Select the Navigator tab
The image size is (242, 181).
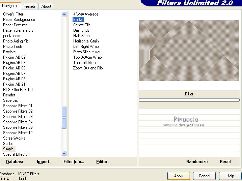10,6
